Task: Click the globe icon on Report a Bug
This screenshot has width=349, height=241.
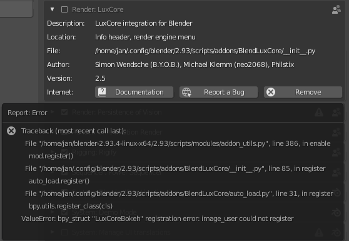Action: (186, 92)
